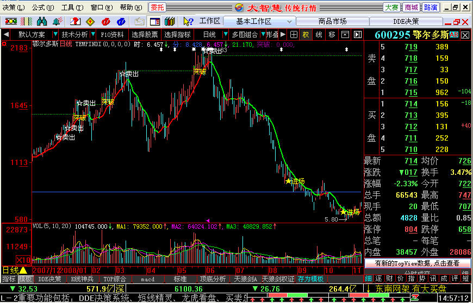473x303 pixels.
Task: Open the 工具(T) menu
Action: click(x=72, y=8)
